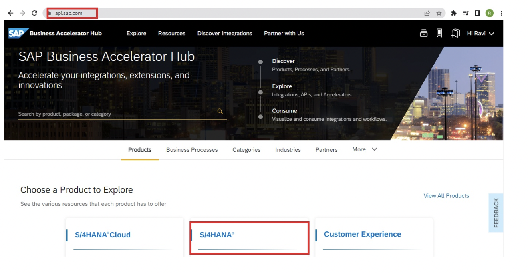Switch to the Partners tab
Image resolution: width=528 pixels, height=273 pixels.
tap(326, 150)
